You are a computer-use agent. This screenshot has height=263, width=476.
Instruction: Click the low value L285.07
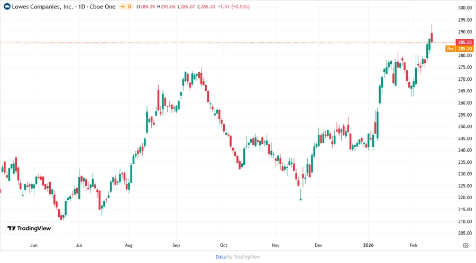[x=186, y=6]
